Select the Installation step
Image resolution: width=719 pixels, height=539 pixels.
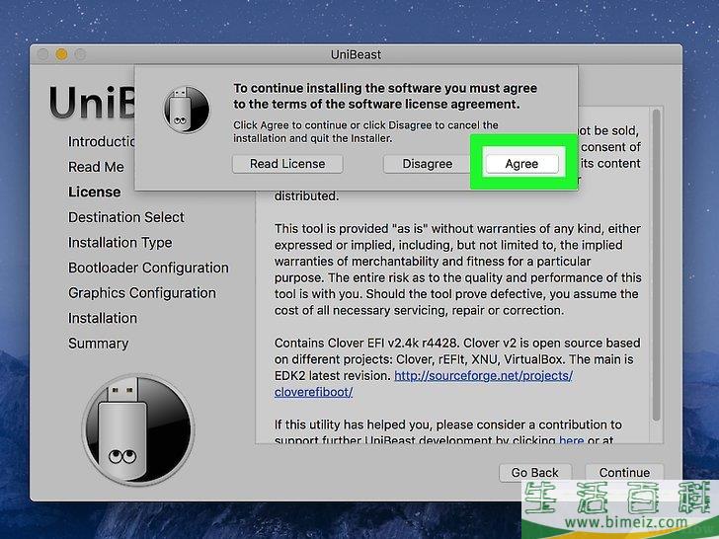pos(103,318)
